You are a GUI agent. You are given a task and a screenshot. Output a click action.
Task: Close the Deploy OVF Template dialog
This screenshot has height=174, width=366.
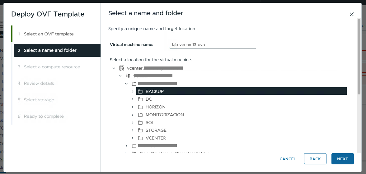click(x=352, y=14)
